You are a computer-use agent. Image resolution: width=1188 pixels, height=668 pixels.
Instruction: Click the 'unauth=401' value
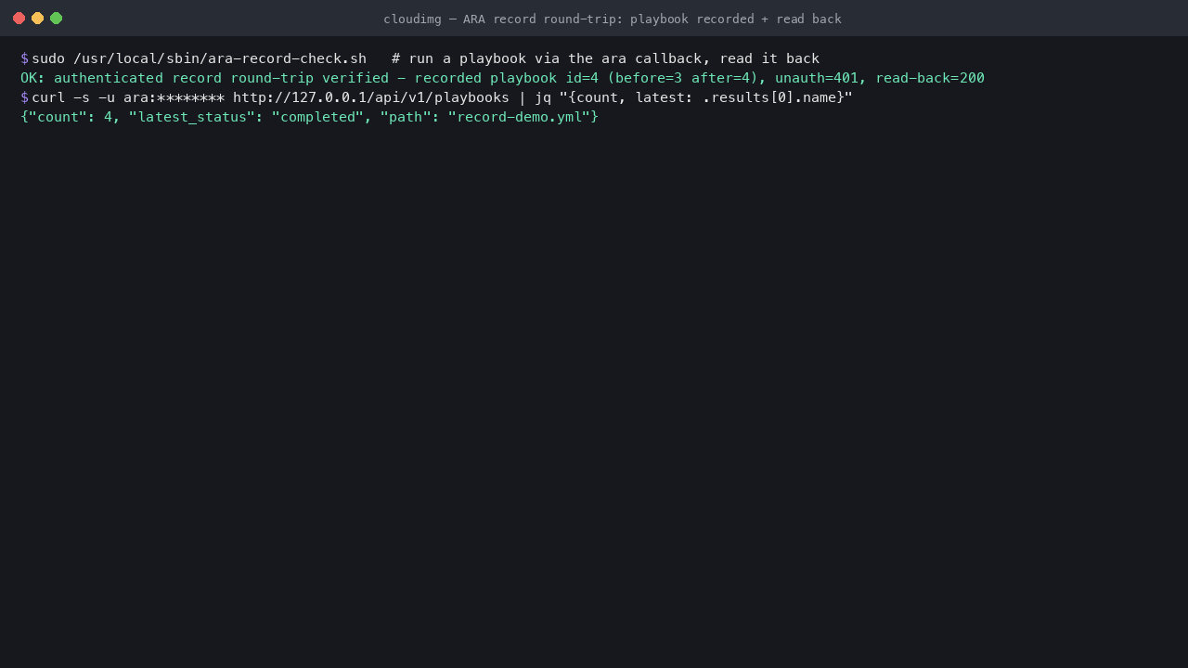coord(817,78)
